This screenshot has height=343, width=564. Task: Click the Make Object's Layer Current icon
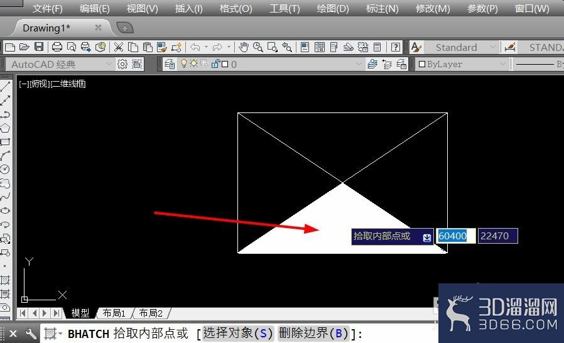pyautogui.click(x=372, y=64)
